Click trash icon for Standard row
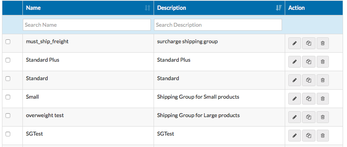This screenshot has width=347, height=147. (323, 80)
